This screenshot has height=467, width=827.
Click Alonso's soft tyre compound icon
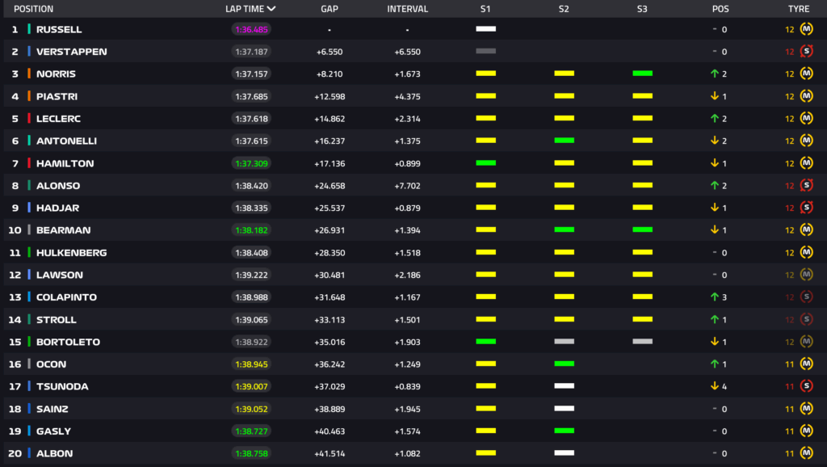coord(806,186)
